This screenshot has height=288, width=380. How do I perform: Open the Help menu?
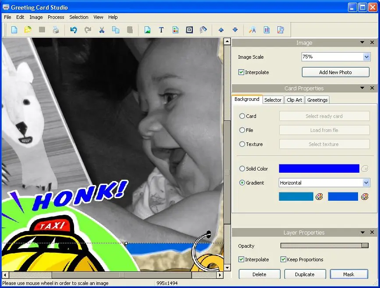click(x=113, y=17)
